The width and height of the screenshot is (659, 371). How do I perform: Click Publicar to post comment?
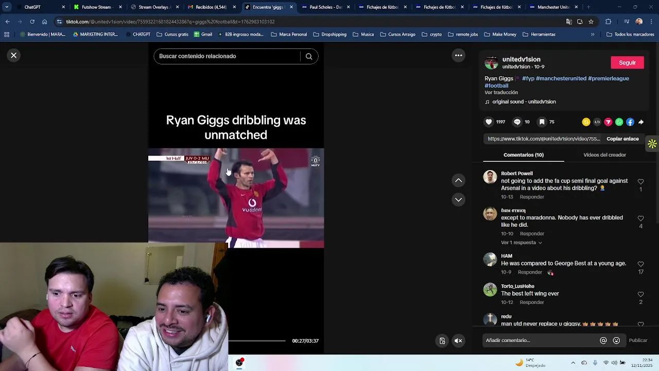pos(638,340)
